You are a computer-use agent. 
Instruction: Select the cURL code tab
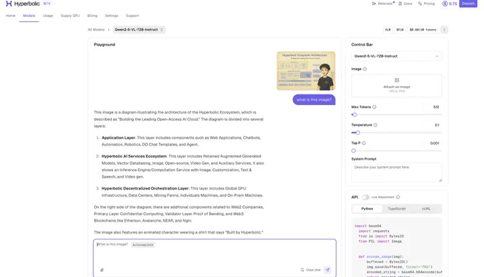click(426, 209)
